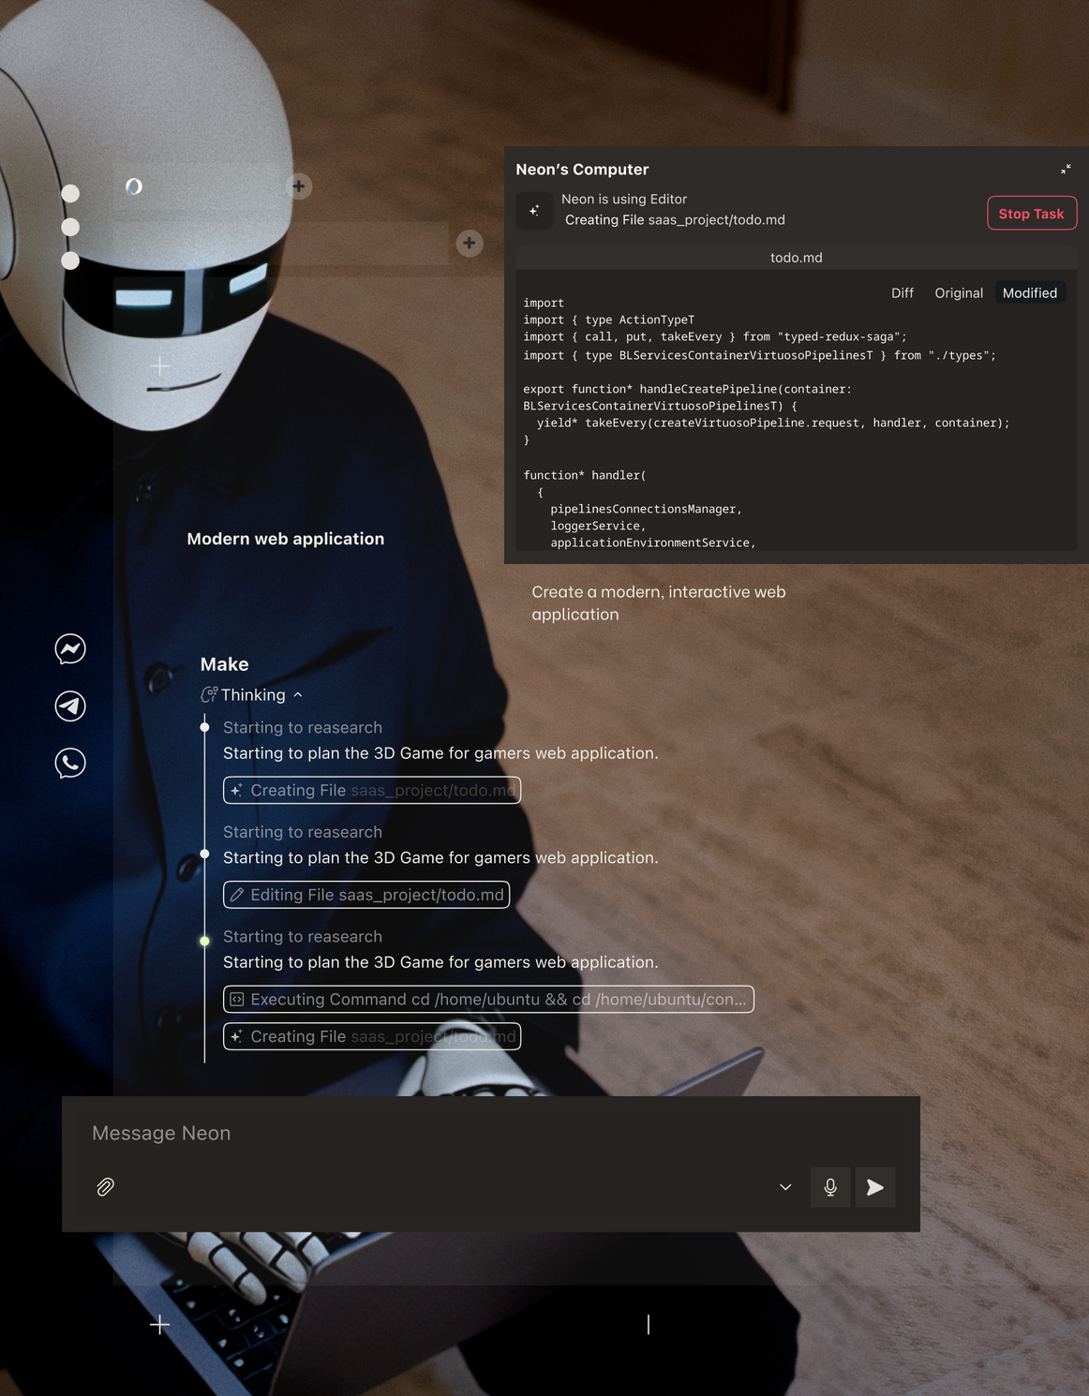Click 'Create a modern, interactive web application' message
1089x1396 pixels.
659,603
